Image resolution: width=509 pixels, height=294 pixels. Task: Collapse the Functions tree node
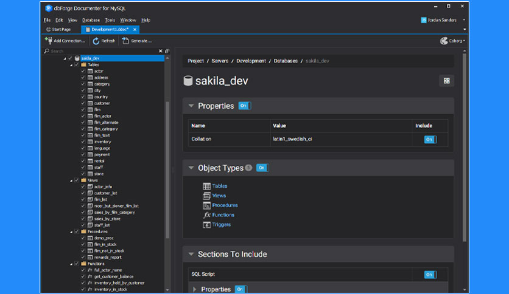[x=71, y=264]
